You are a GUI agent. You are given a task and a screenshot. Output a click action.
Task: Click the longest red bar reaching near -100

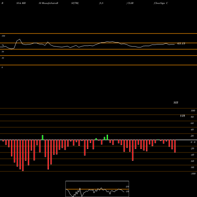[23, 155]
